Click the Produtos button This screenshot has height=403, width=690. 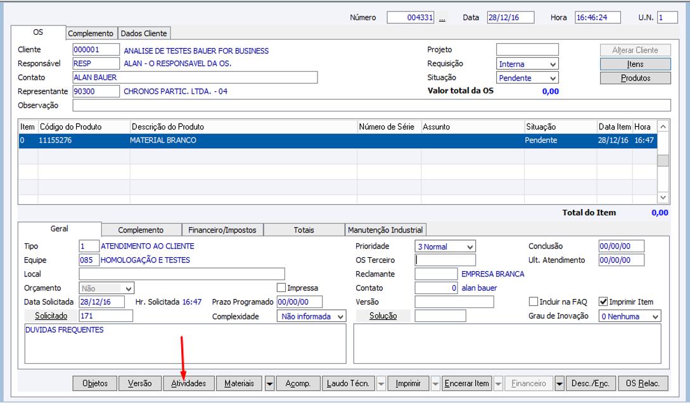click(635, 78)
